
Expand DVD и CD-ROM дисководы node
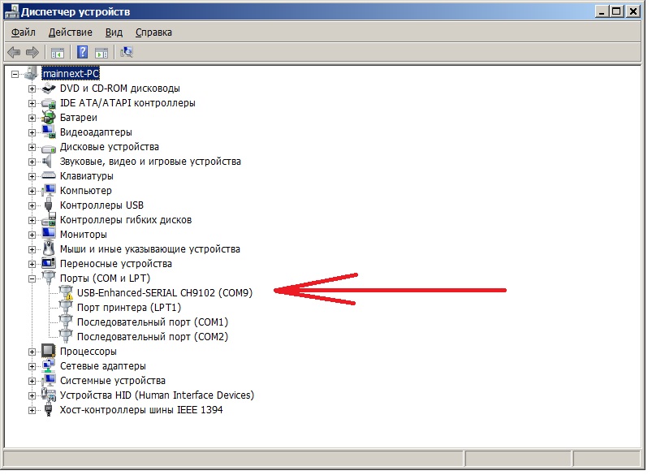[x=32, y=89]
